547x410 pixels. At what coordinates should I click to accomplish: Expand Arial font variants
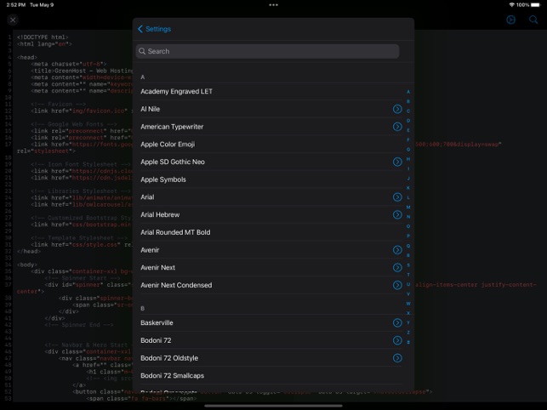[x=397, y=197]
